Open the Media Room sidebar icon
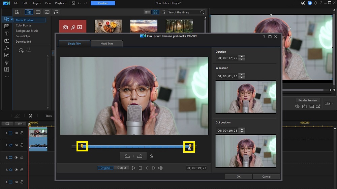 coord(7,19)
